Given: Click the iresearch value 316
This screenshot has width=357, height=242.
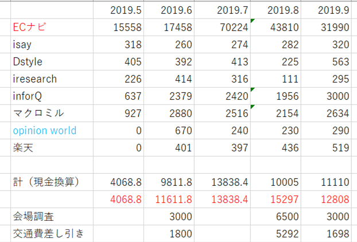Looking at the screenshot, I should coord(223,79).
